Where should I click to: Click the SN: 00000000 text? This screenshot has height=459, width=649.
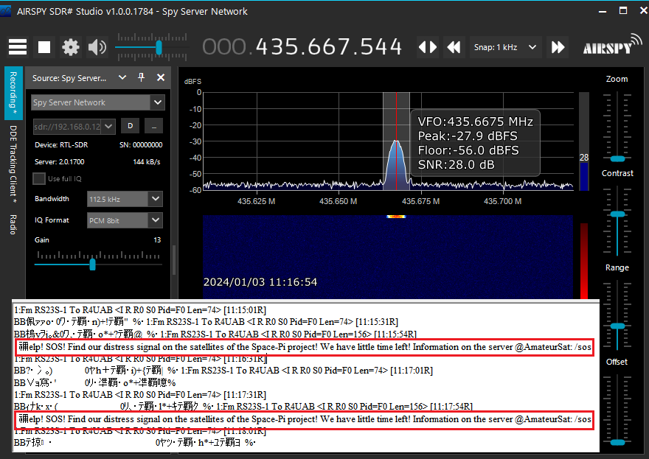point(141,144)
